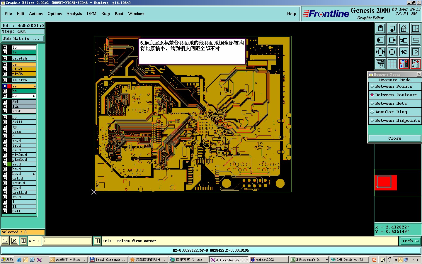Viewport: 422px width, 264px height.
Task: Open Internet Explorer from quick launch
Action: pos(19,260)
